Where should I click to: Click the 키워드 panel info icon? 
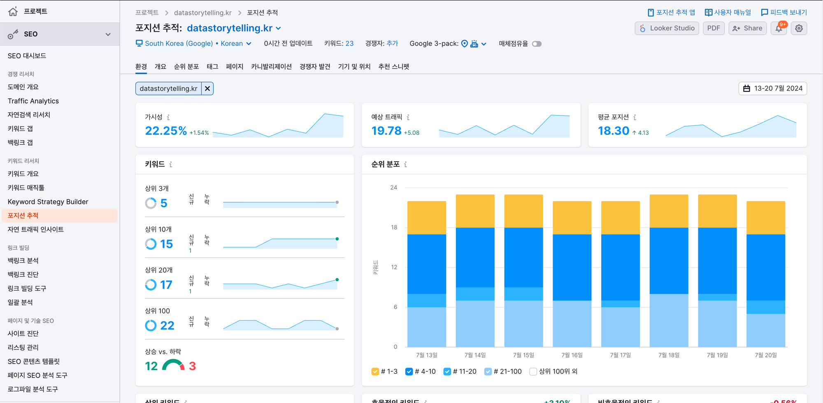coord(171,164)
